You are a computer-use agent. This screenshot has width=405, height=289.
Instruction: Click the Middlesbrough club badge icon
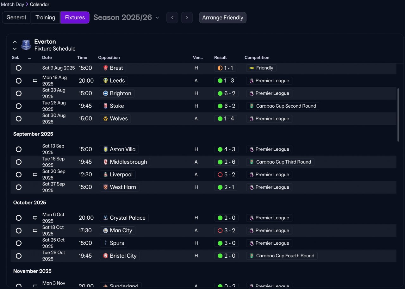[106, 162]
